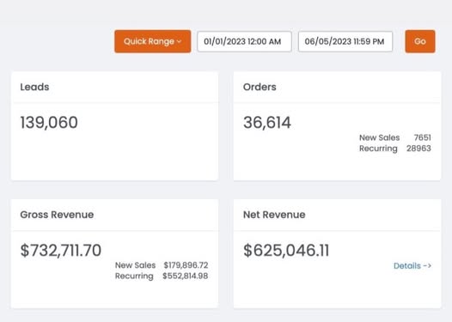452x322 pixels.
Task: Click the orange Go button
Action: (x=420, y=41)
